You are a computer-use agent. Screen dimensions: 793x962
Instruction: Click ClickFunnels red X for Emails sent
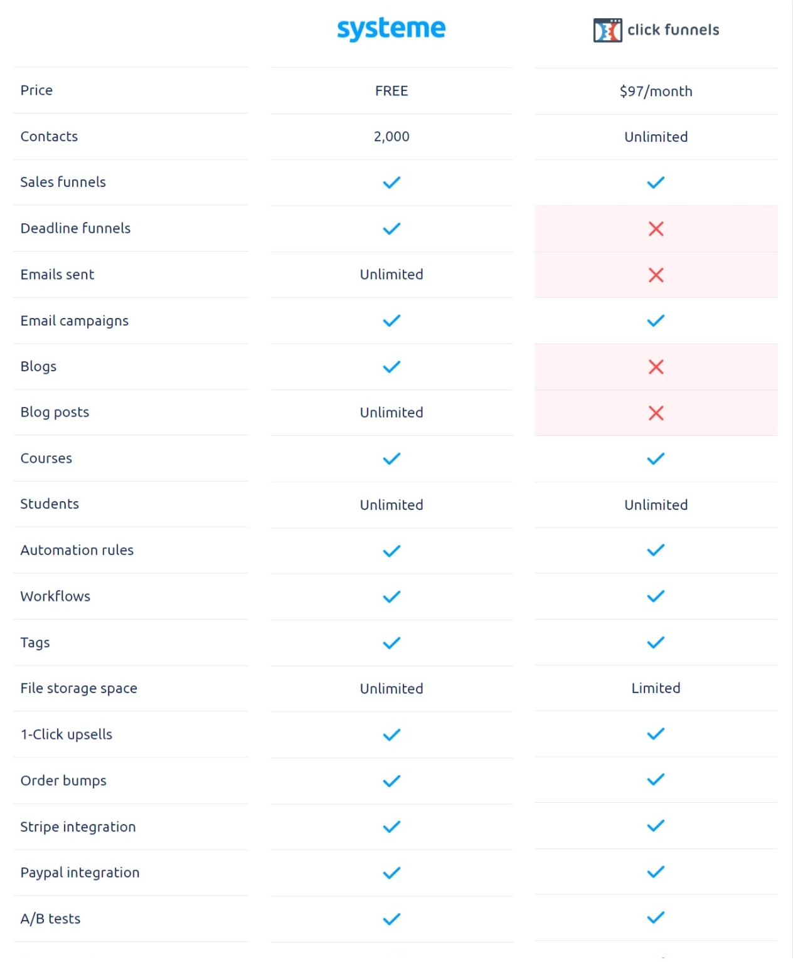(x=656, y=275)
